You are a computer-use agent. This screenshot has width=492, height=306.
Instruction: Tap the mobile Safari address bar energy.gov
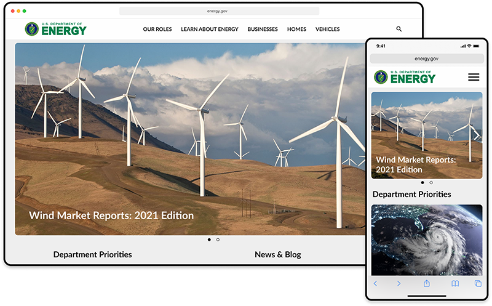pyautogui.click(x=427, y=58)
